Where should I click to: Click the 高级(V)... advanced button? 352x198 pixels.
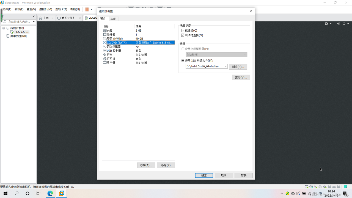point(241,78)
